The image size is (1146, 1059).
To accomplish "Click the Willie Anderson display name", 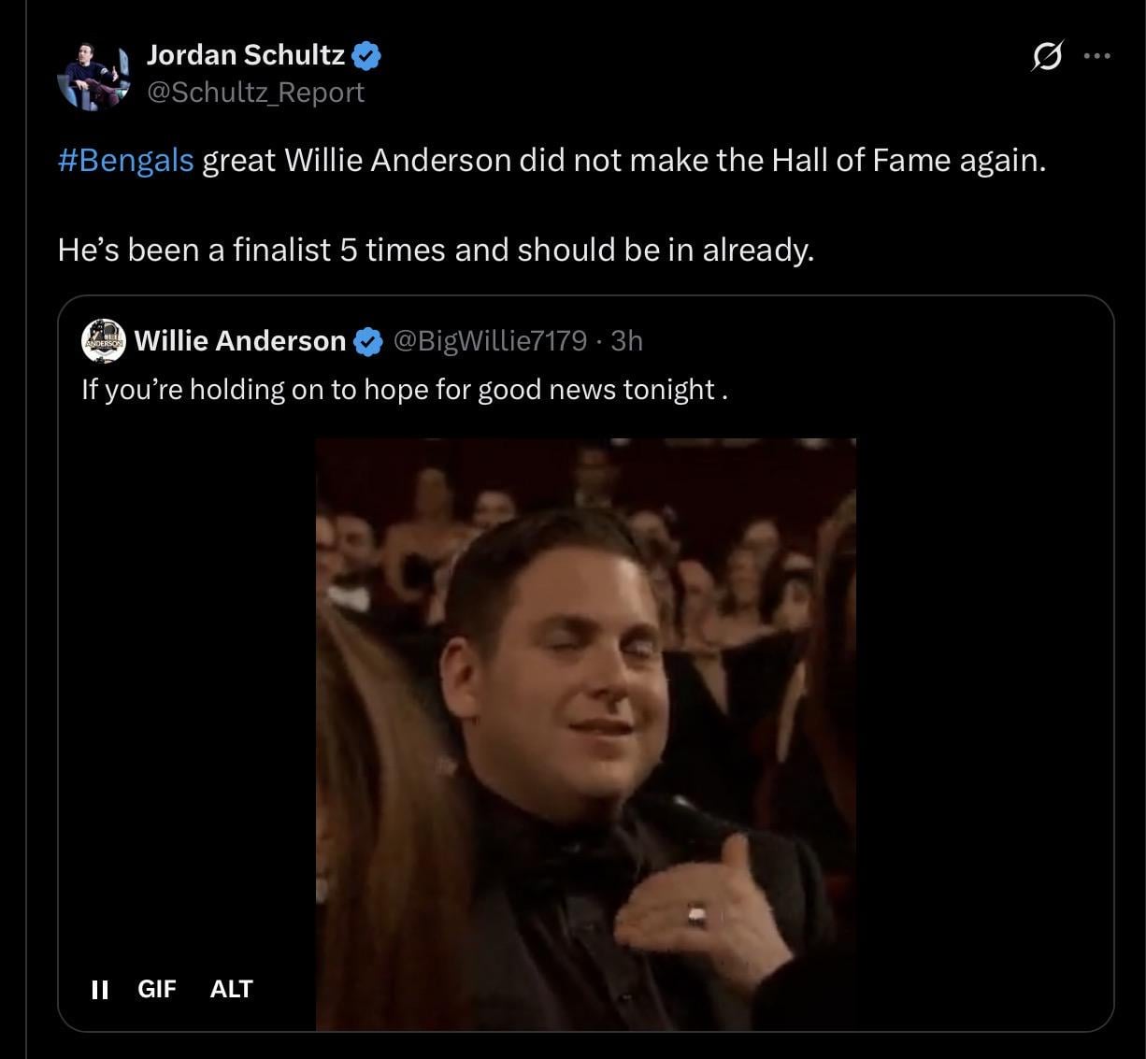I will pos(240,341).
